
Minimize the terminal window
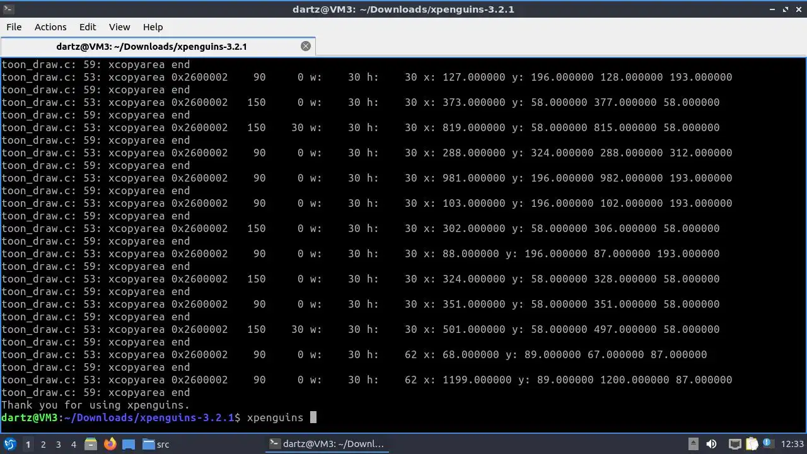point(773,9)
